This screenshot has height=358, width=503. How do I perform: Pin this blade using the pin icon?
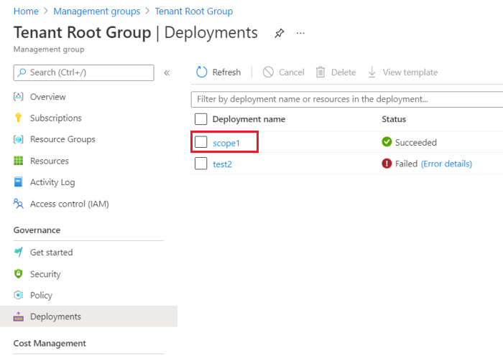[279, 34]
